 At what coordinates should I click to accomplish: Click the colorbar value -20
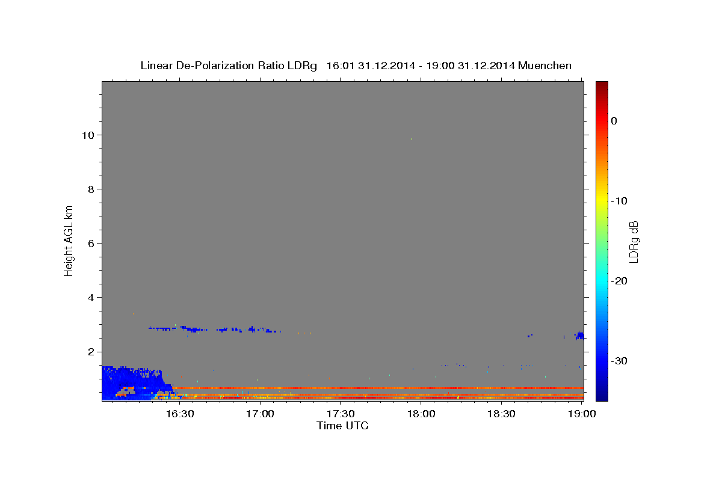[x=619, y=281]
